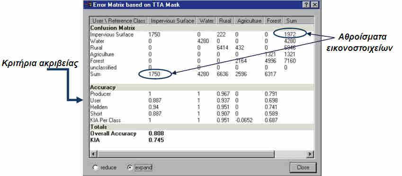
Task: Click the value 432 in Rural row
Action: (240, 48)
